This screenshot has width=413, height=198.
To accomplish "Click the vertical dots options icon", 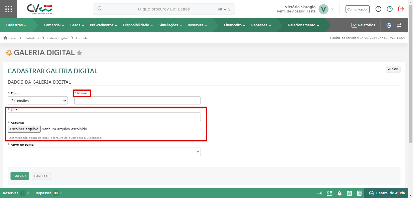I will (x=378, y=9).
